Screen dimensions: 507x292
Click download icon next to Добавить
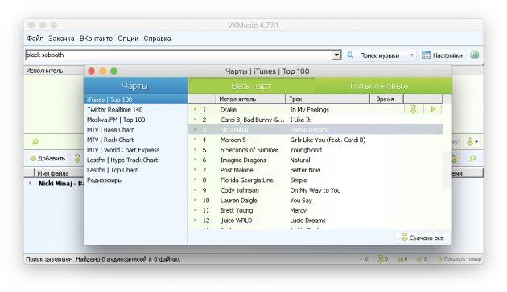point(77,159)
